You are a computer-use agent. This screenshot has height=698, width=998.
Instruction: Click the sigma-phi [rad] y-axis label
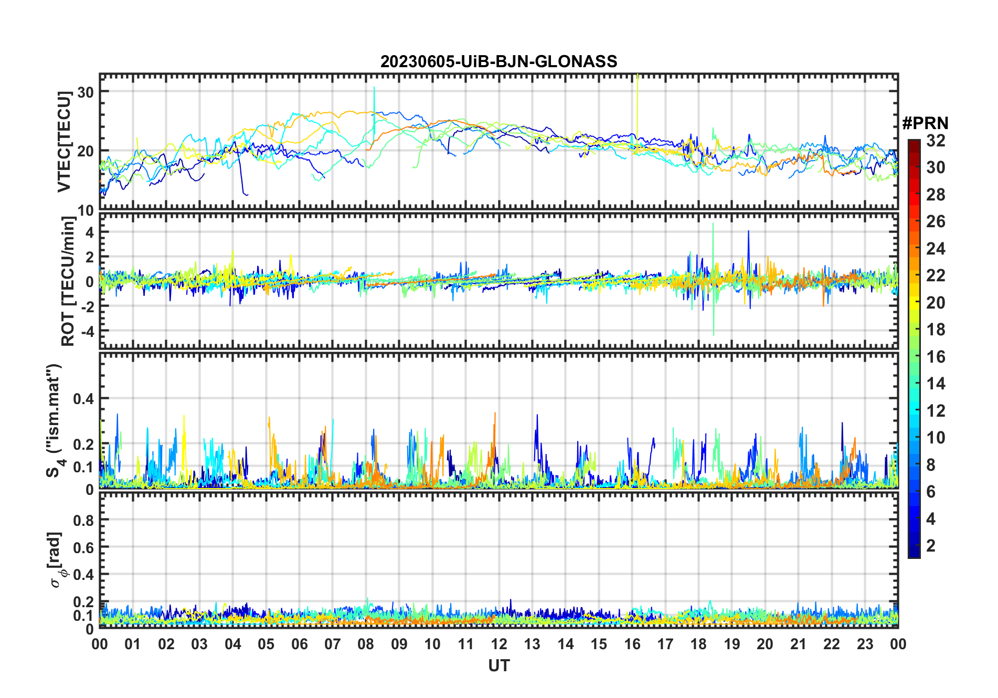tap(56, 560)
